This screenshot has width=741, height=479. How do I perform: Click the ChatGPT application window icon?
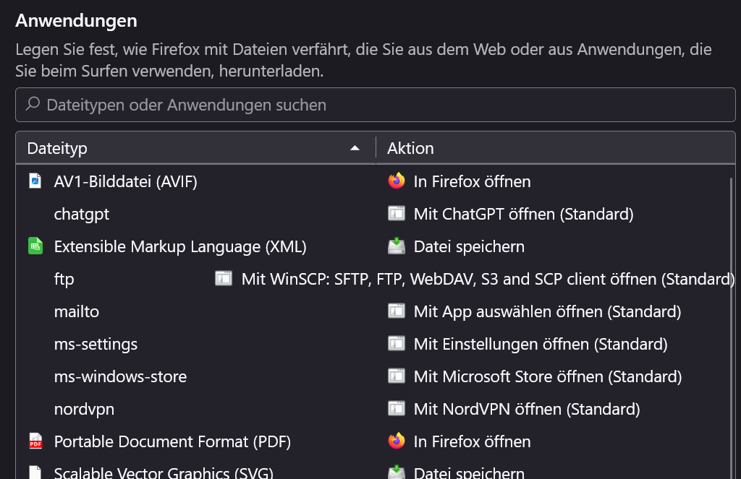(x=397, y=214)
